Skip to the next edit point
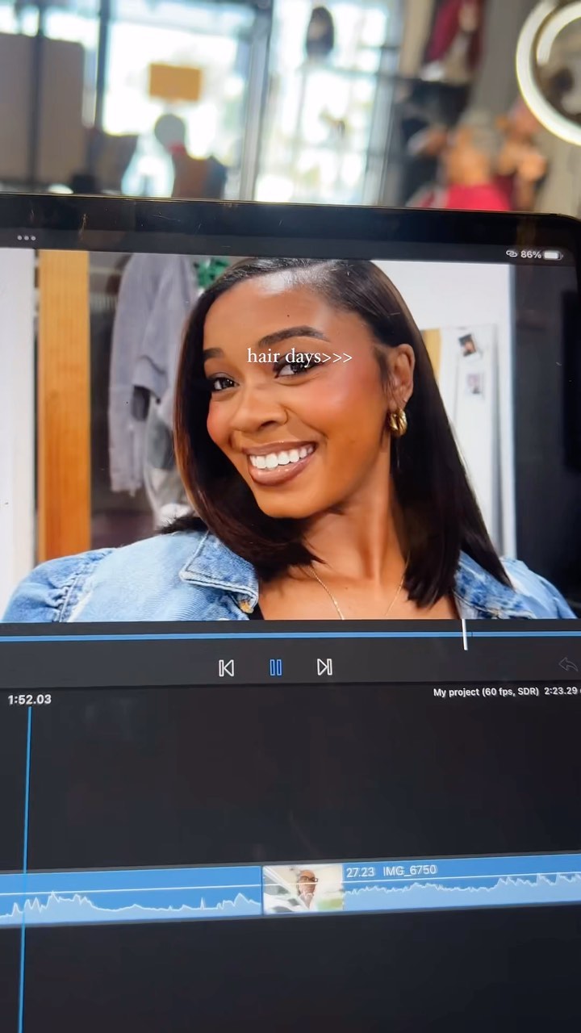Screen dimensions: 581x1033 click(x=324, y=667)
